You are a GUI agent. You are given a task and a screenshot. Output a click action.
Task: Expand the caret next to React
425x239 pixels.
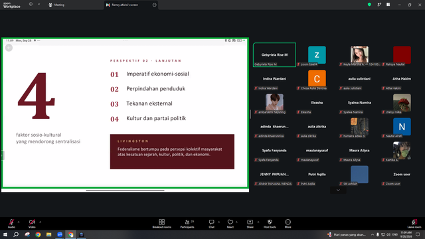coord(236,222)
